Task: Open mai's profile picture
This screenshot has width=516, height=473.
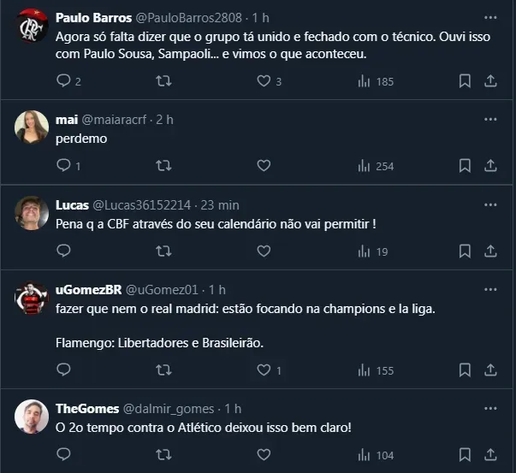Action: click(x=32, y=128)
